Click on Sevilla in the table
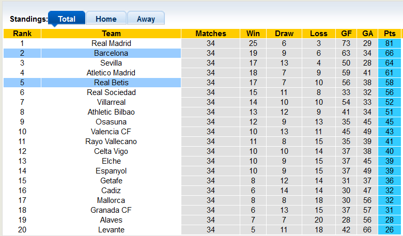The image size is (403, 236). [111, 63]
